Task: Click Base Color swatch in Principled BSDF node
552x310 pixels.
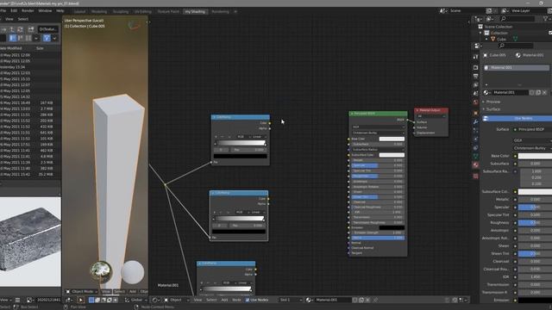Action: point(392,139)
